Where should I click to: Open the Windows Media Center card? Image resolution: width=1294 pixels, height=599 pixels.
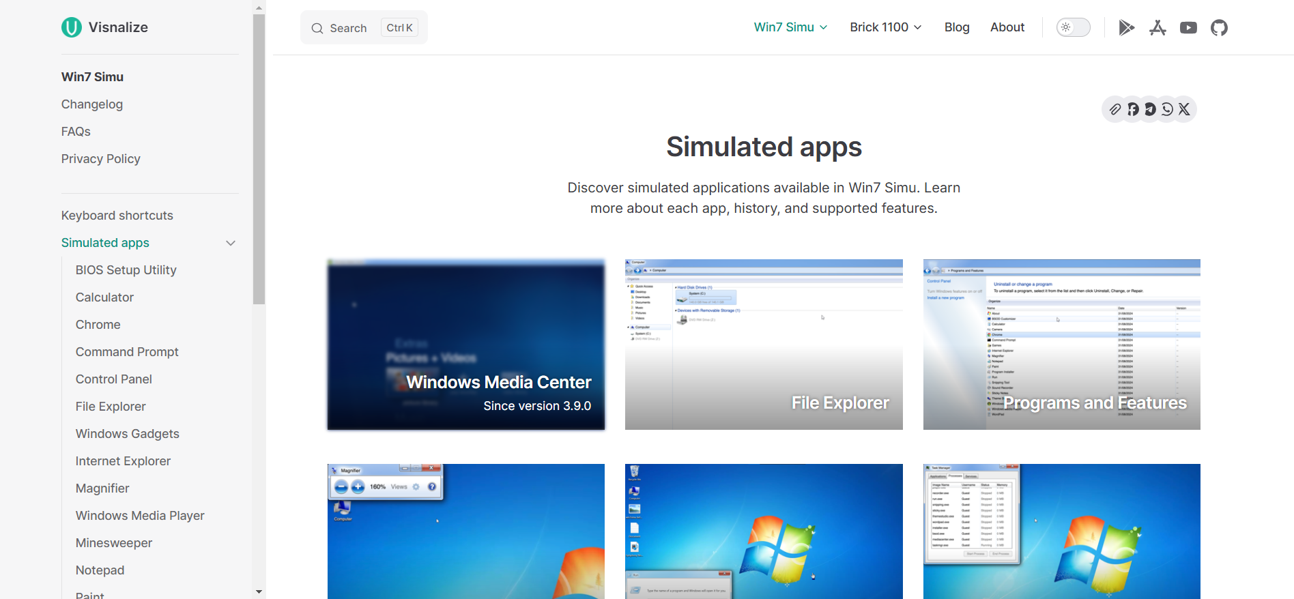466,345
